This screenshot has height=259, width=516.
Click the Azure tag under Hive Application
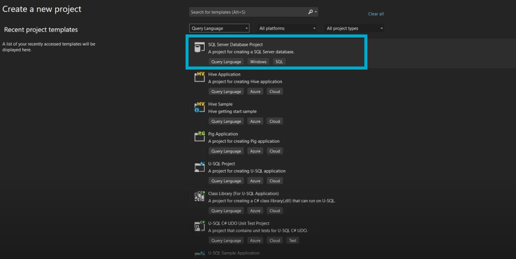click(x=255, y=91)
